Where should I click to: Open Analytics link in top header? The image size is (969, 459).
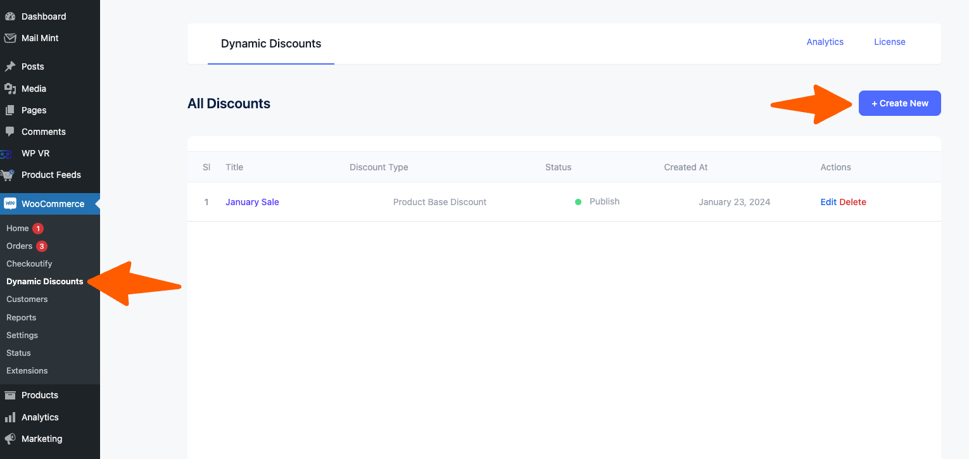(825, 42)
